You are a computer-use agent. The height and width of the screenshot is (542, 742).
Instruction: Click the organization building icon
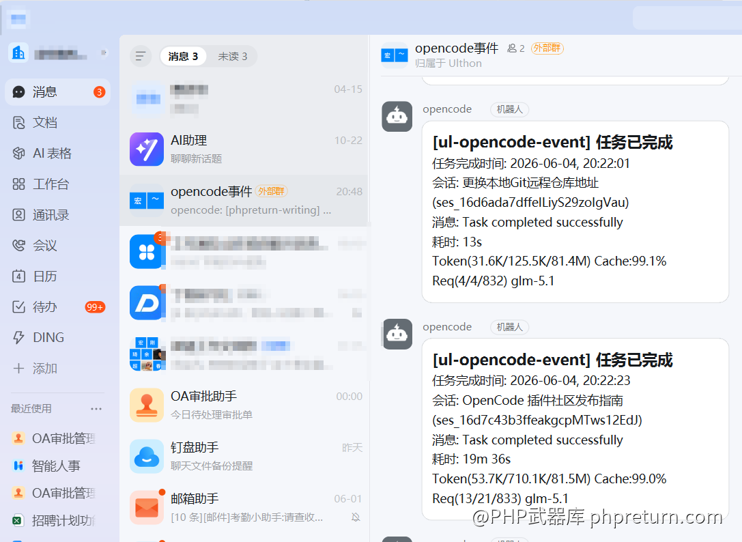click(18, 53)
